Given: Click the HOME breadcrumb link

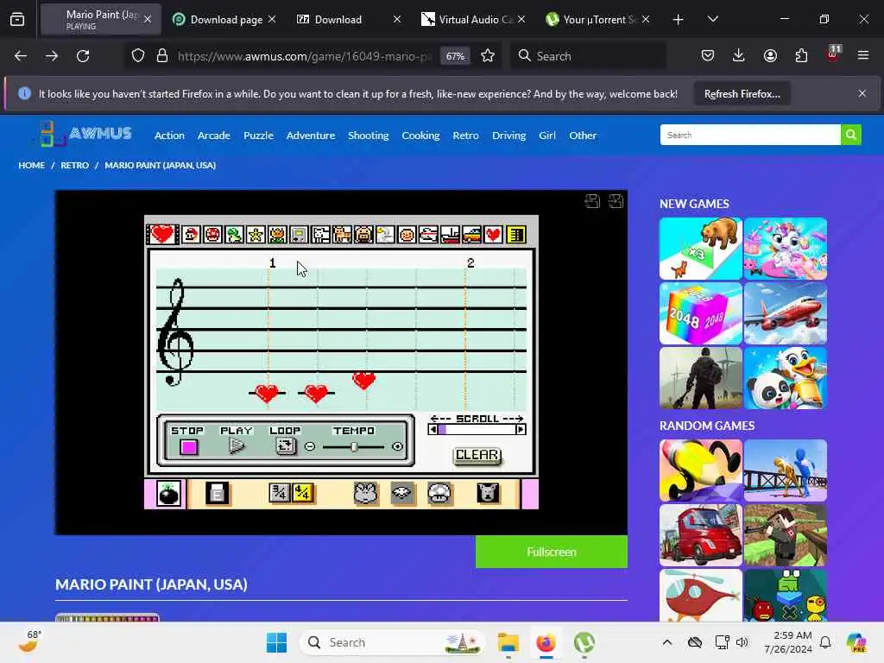Looking at the screenshot, I should pyautogui.click(x=32, y=165).
